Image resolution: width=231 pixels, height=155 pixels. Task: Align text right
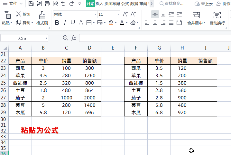pos(163,23)
